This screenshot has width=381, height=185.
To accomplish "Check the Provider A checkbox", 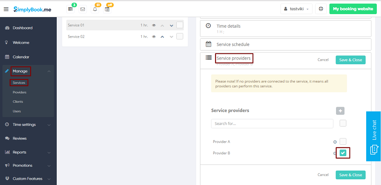I will pyautogui.click(x=343, y=141).
